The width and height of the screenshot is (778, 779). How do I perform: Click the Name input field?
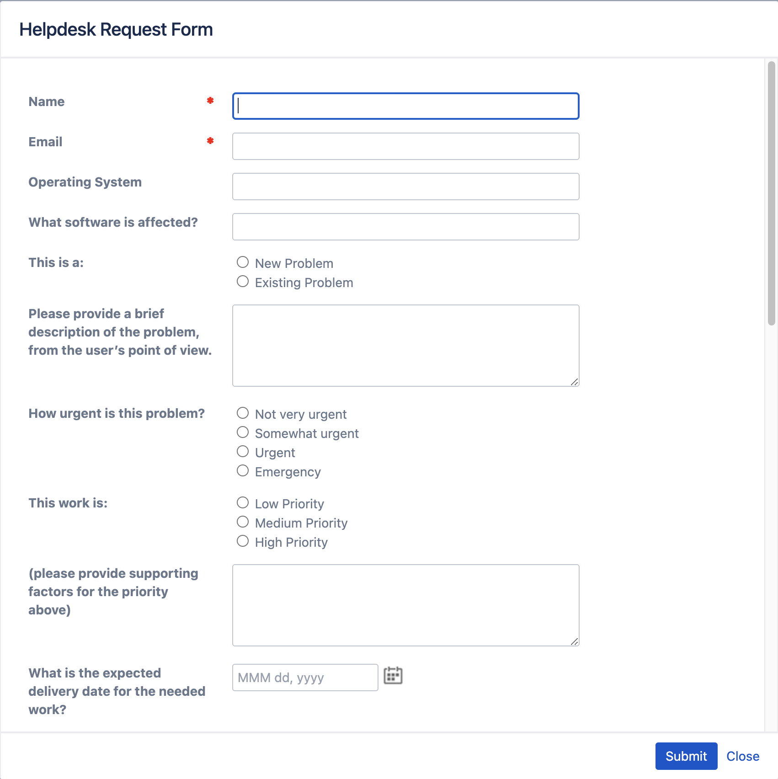pyautogui.click(x=405, y=106)
